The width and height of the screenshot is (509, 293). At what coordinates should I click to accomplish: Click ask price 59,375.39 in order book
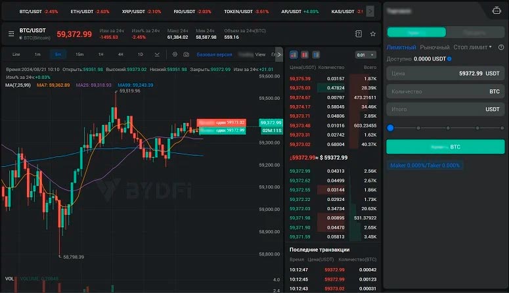pyautogui.click(x=300, y=79)
